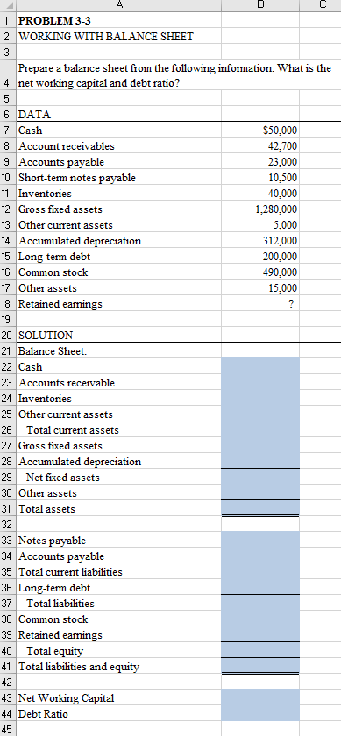Click the select-all corner triangle
Screen dimensions: 341x736
(9, 5)
